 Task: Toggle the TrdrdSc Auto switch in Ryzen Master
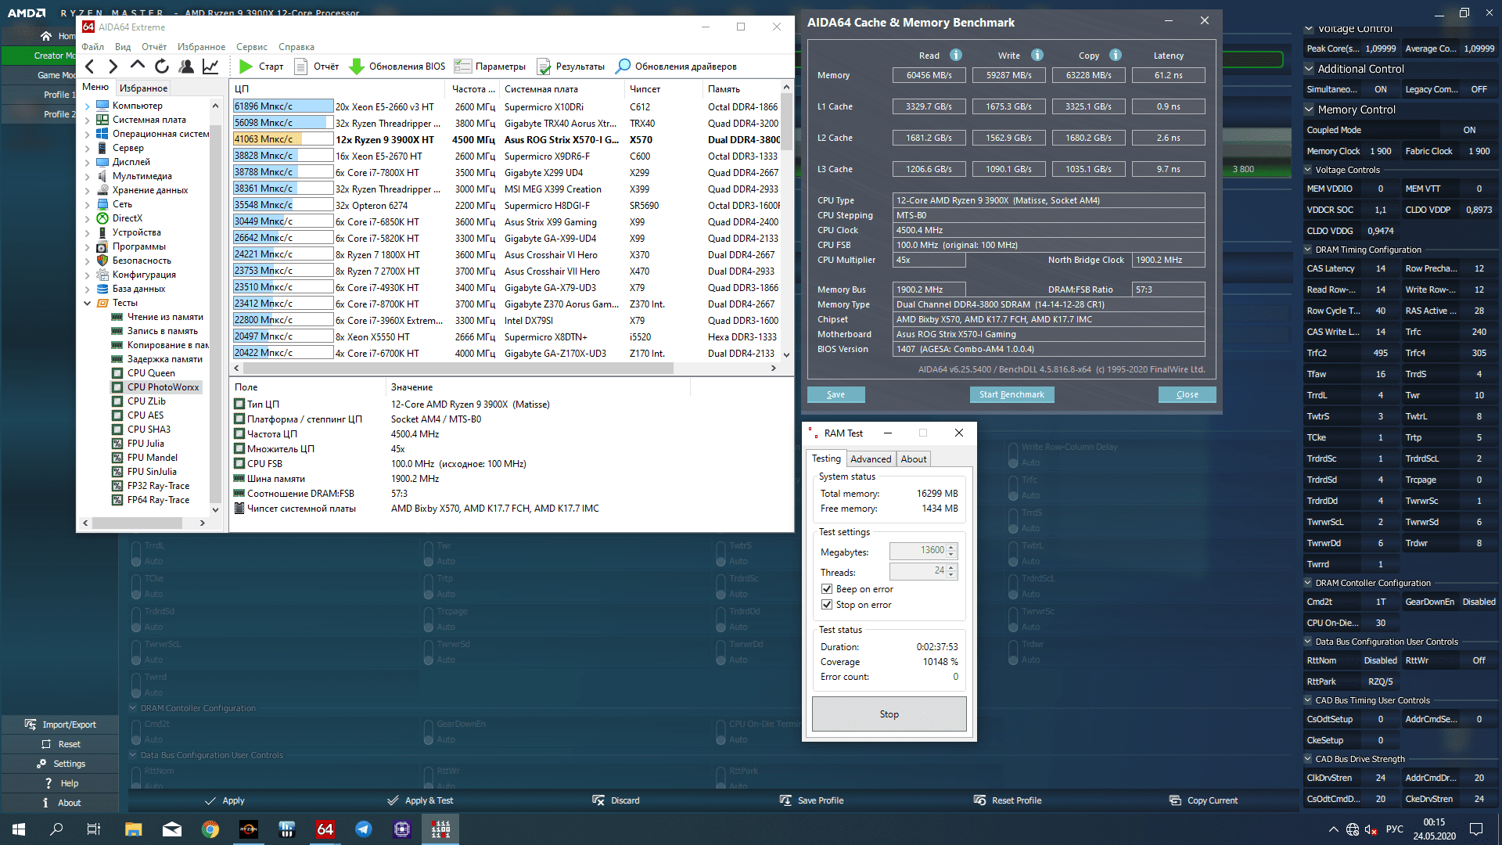(x=721, y=586)
